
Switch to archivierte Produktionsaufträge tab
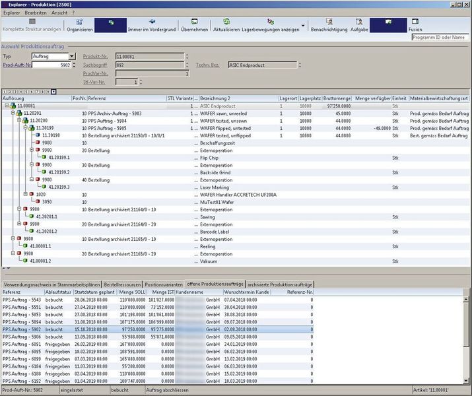click(x=280, y=284)
